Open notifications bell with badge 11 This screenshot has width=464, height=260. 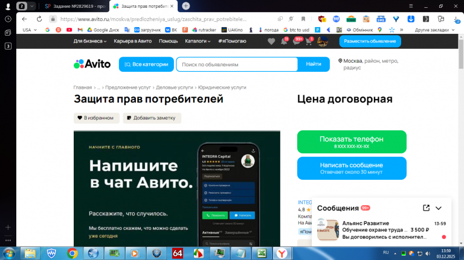pos(284,42)
